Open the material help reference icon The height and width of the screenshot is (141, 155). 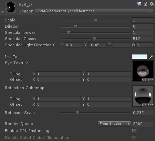point(139,4)
